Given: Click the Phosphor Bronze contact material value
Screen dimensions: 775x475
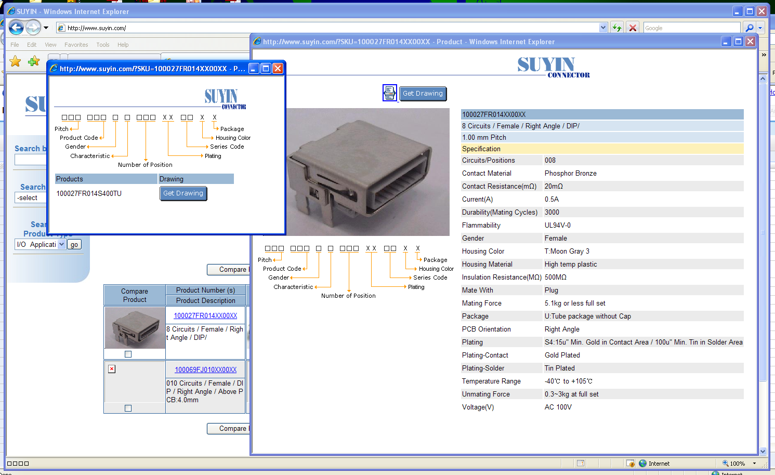Looking at the screenshot, I should click(570, 174).
